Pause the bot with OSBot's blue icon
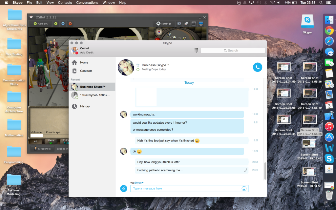The image size is (336, 210). tap(63, 24)
